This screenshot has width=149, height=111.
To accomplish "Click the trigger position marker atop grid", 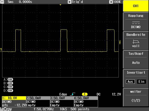I will (60, 5).
